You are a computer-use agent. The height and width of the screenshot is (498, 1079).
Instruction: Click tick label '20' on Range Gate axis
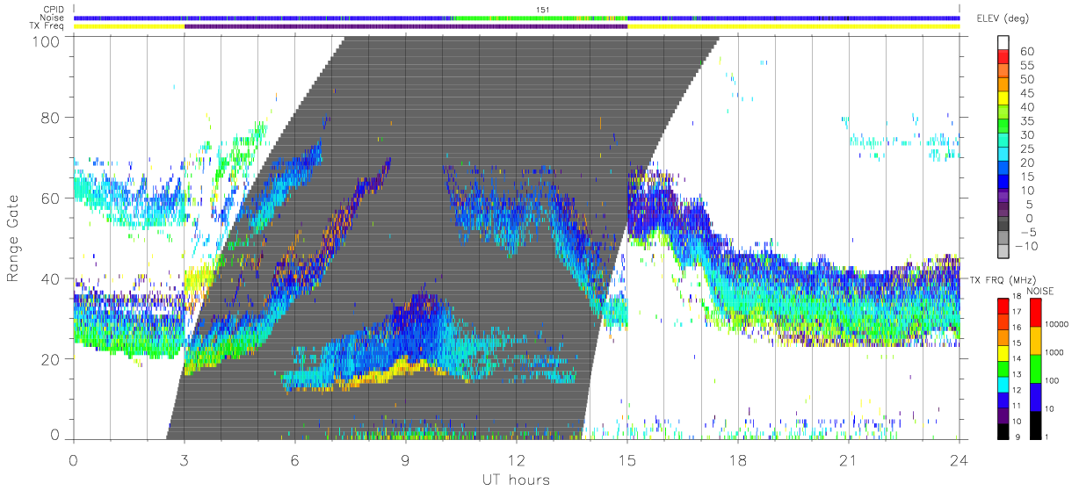click(51, 360)
